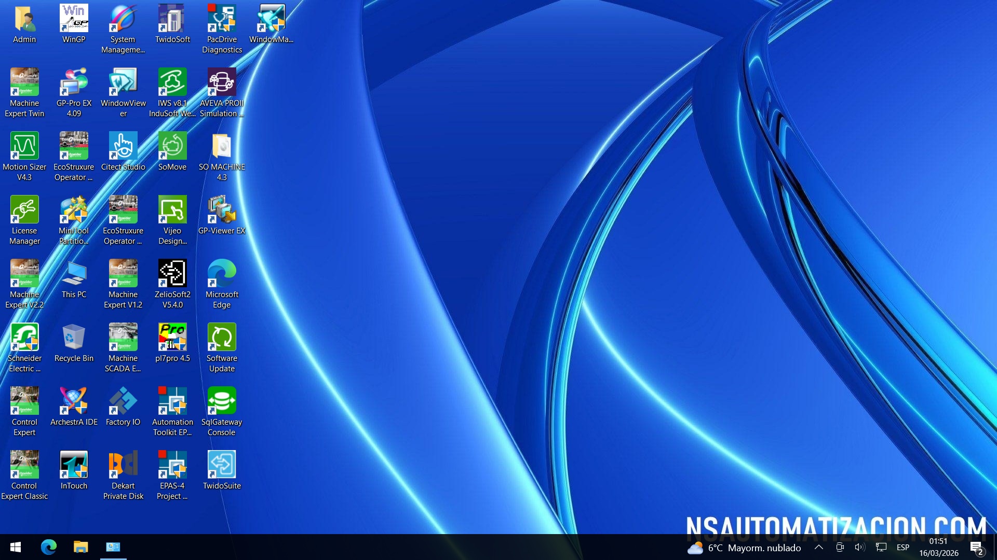997x560 pixels.
Task: Switch to the active taskbar app
Action: coord(113,547)
